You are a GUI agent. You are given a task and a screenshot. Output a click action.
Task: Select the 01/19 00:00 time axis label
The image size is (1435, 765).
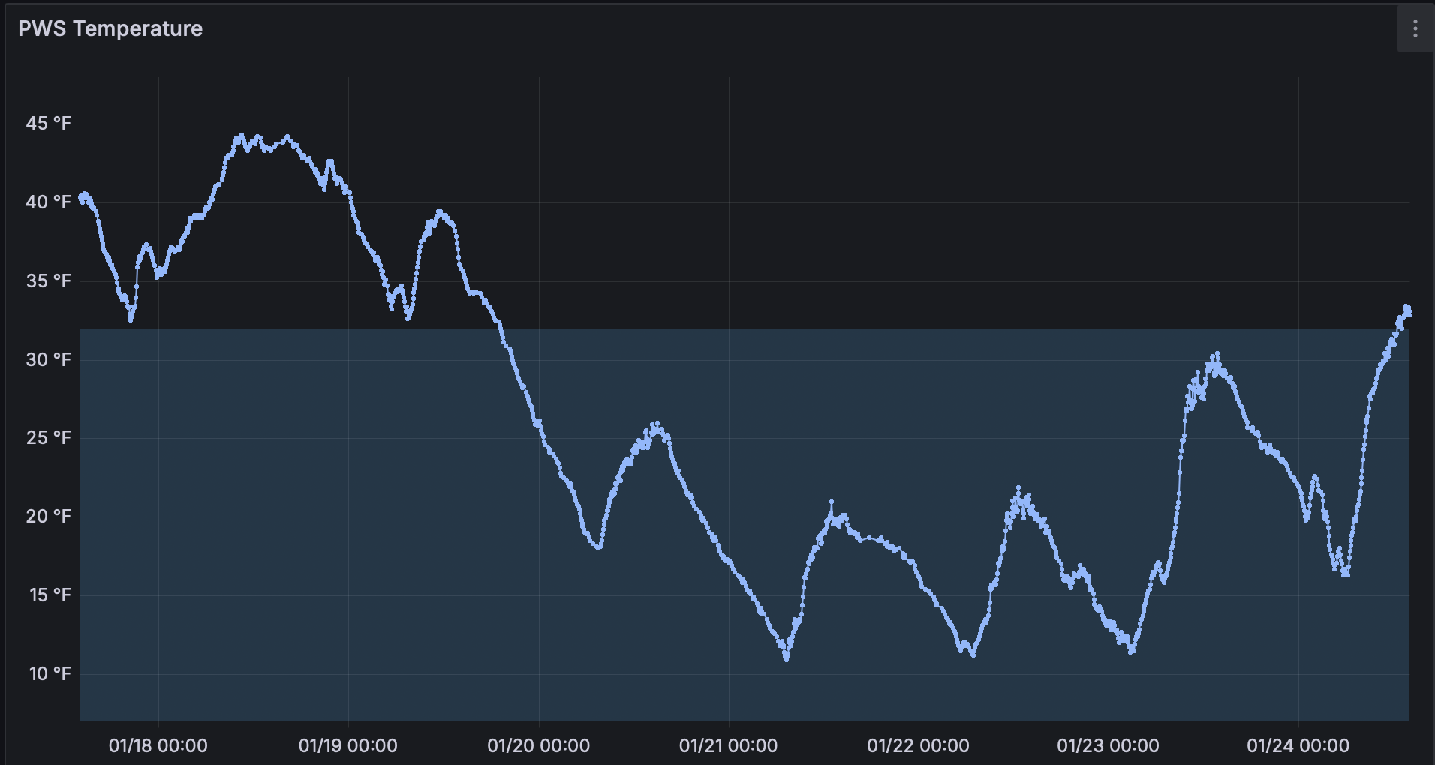(x=348, y=746)
